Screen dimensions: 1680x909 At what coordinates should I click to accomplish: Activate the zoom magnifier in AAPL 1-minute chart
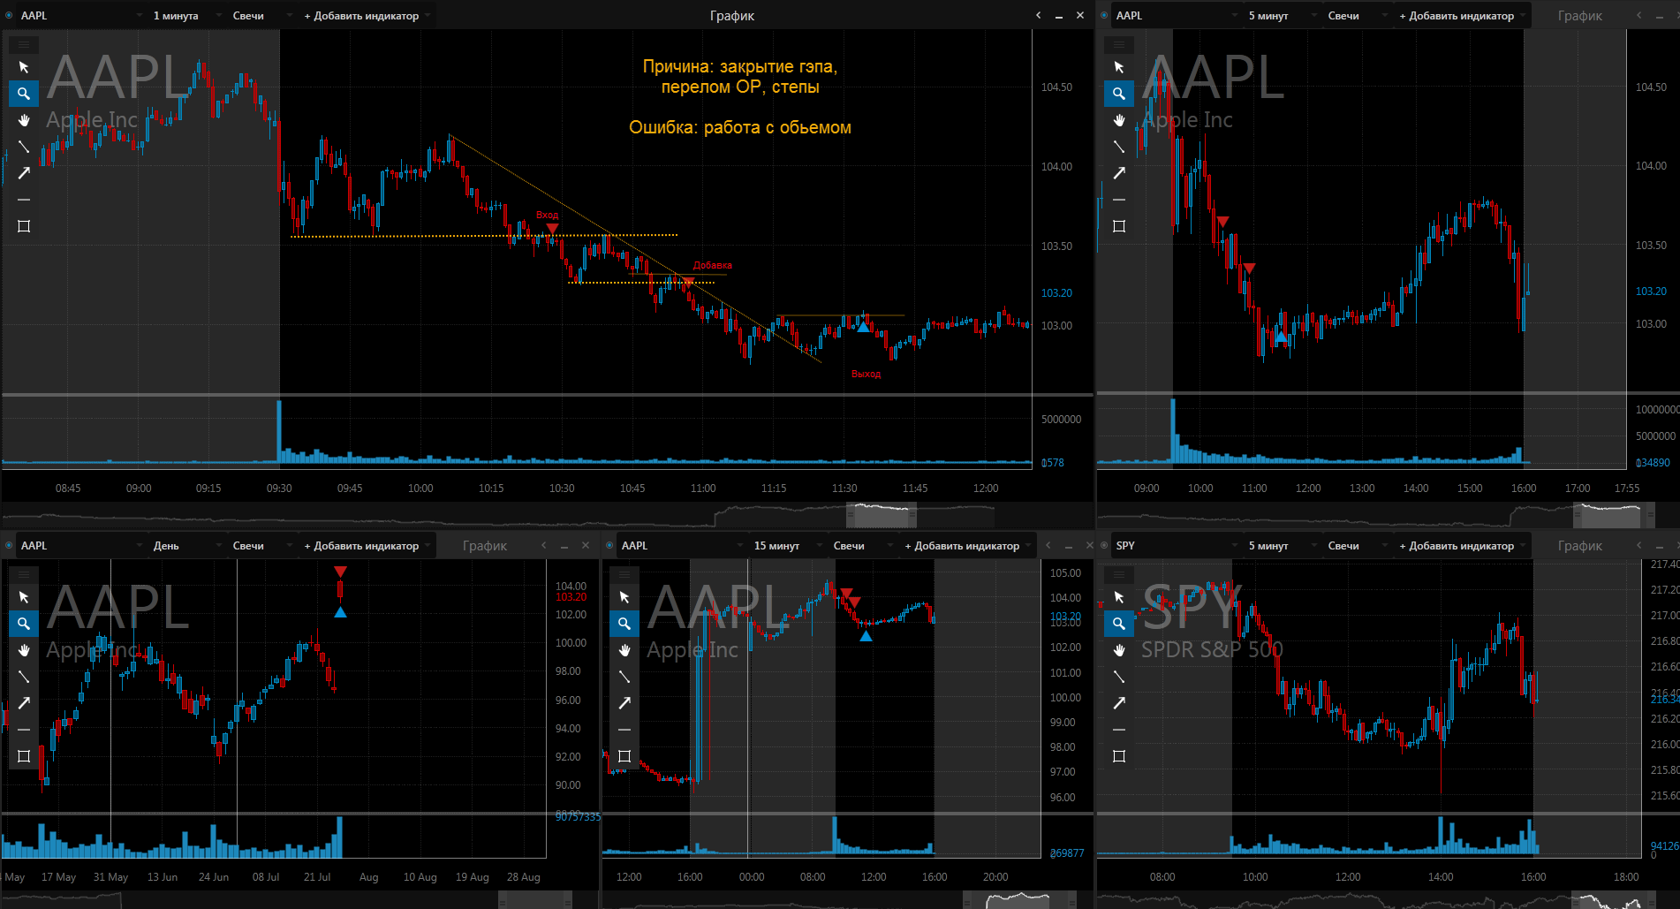(x=24, y=94)
